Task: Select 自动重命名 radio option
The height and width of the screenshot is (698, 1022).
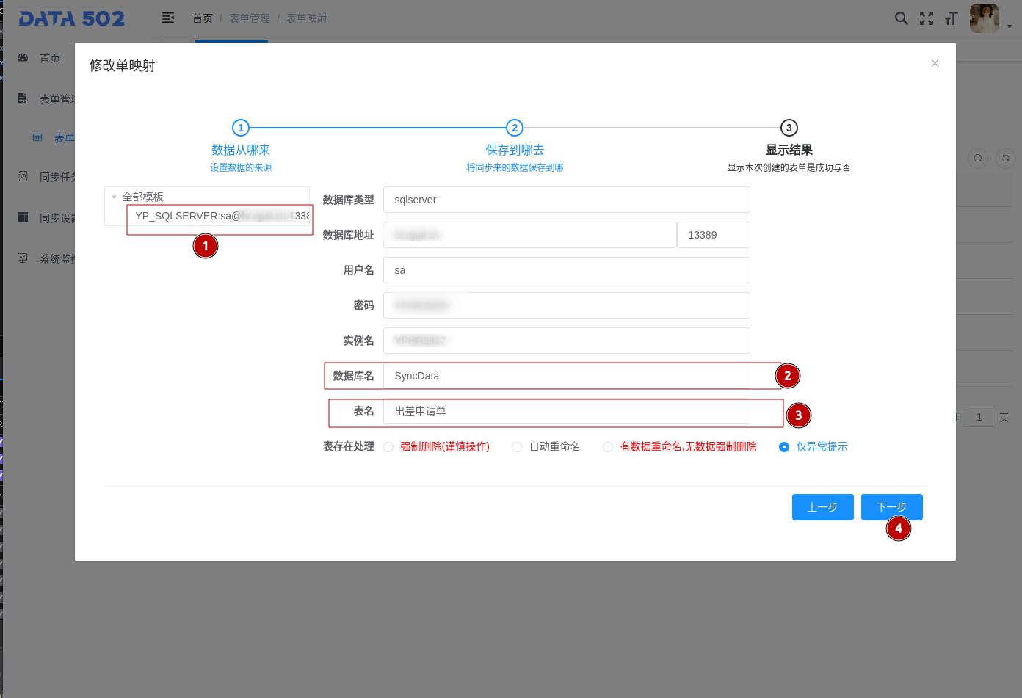Action: [517, 447]
